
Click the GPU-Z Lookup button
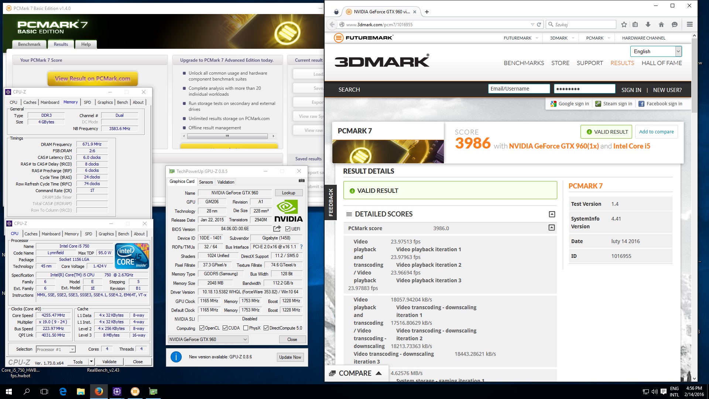288,193
